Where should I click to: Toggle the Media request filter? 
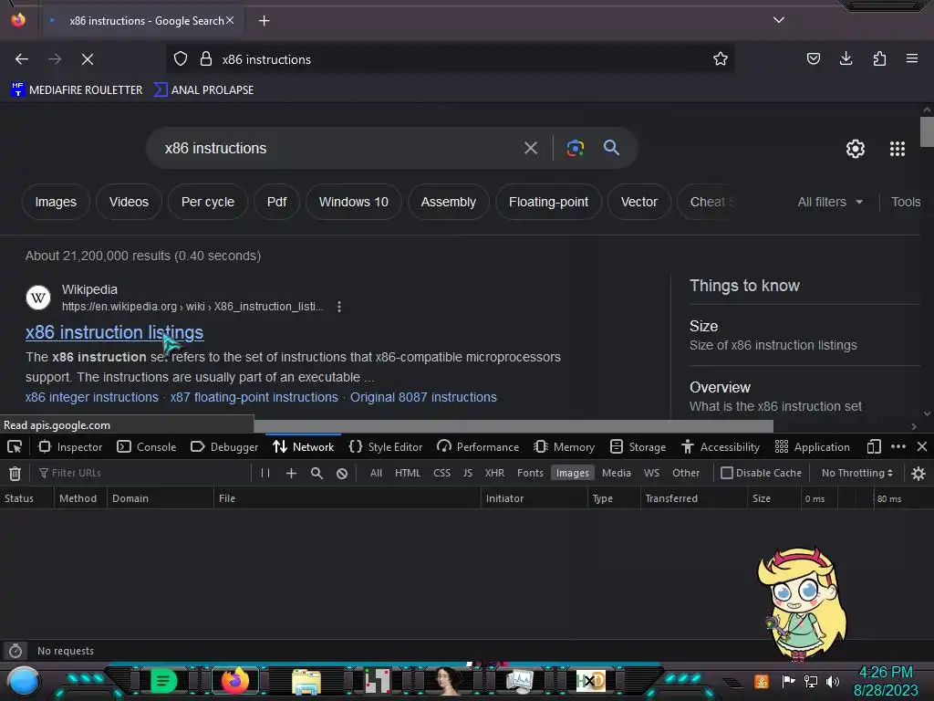[x=617, y=473]
